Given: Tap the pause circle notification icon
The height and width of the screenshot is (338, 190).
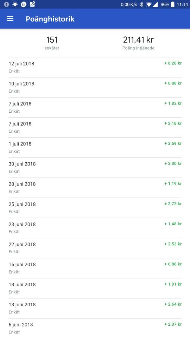Looking at the screenshot, I should click(x=24, y=4).
